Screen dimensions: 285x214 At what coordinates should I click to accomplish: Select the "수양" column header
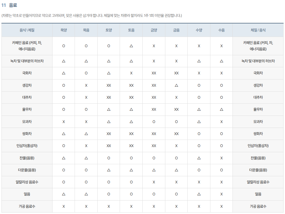point(199,30)
